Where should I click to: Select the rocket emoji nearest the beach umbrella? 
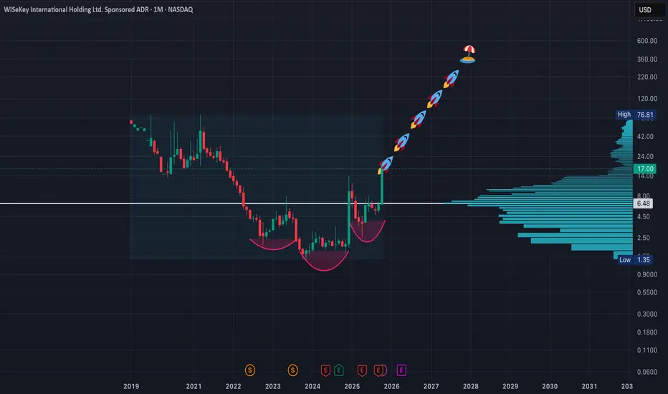tap(451, 79)
